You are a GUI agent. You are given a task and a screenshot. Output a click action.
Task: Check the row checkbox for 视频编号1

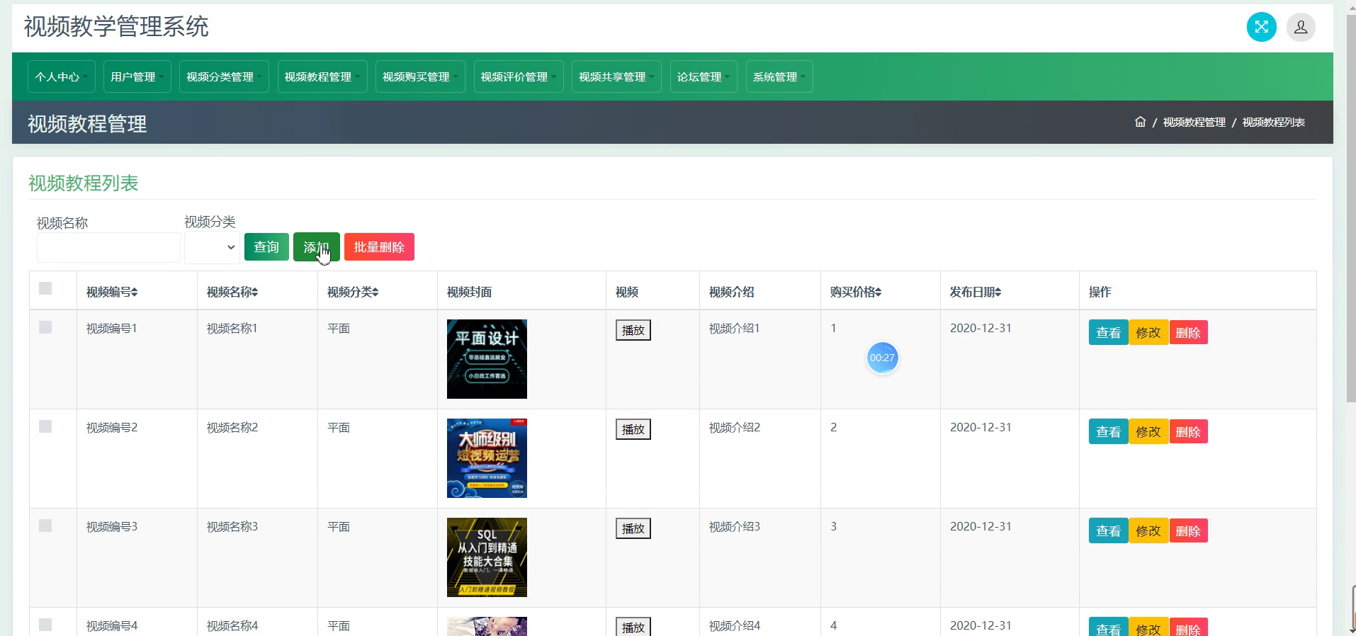point(45,327)
